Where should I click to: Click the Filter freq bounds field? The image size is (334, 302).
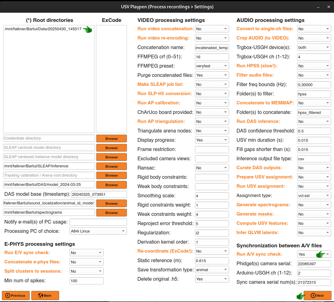314,85
